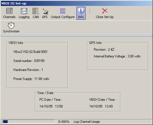Viewport: 153px width, 125px height.
Task: Select the Info speech bubble icon
Action: [x=81, y=11]
